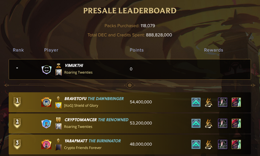This screenshot has height=156, width=260.
Task: Open Bravetofu's red masked card reward
Action: click(236, 102)
